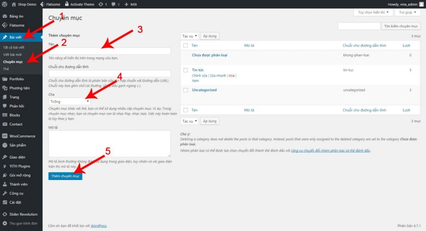Click the Bài viết pin icon
Viewport: 426px width, 231px height.
[5, 37]
